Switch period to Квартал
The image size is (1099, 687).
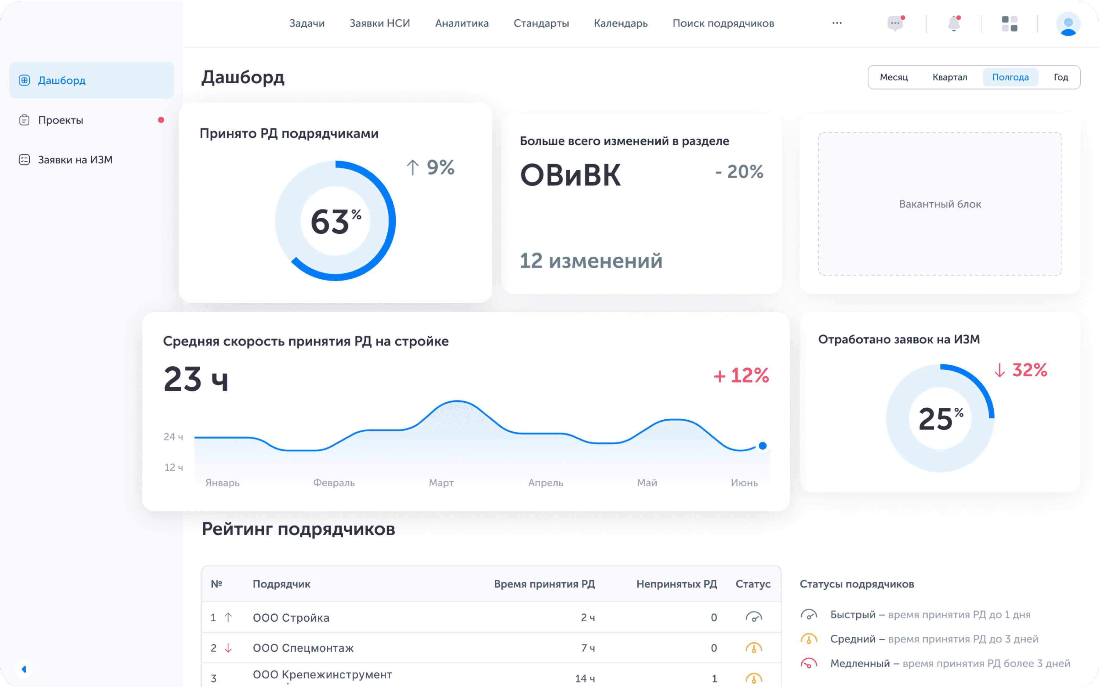coord(949,77)
